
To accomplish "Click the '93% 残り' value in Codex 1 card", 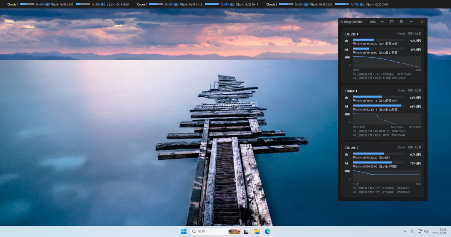I will pyautogui.click(x=415, y=106).
